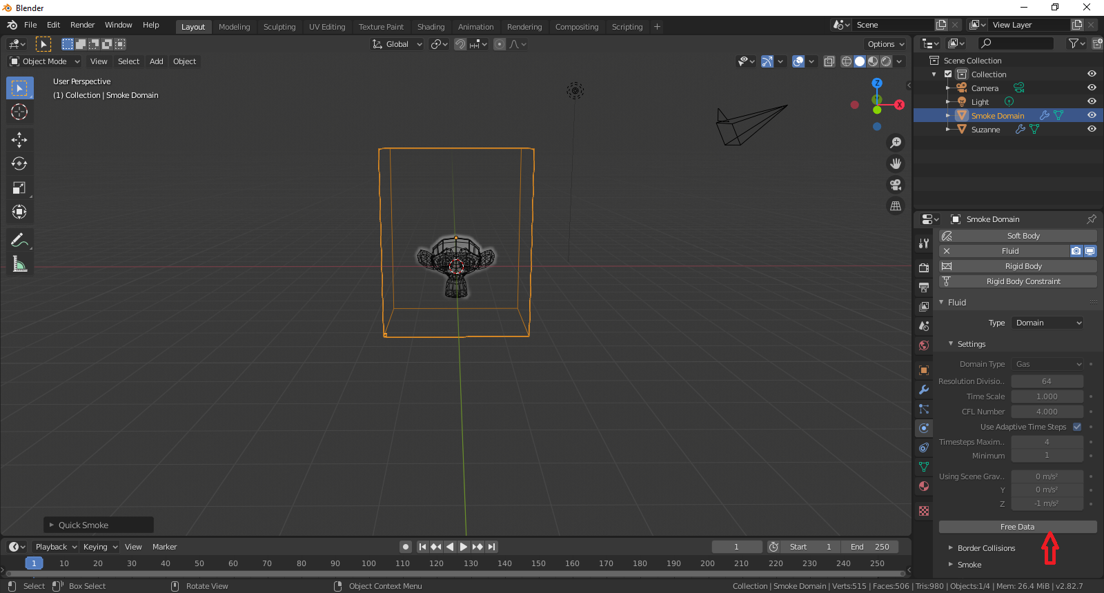This screenshot has width=1104, height=593.
Task: Toggle Smoke Domain visibility eye
Action: click(x=1092, y=115)
